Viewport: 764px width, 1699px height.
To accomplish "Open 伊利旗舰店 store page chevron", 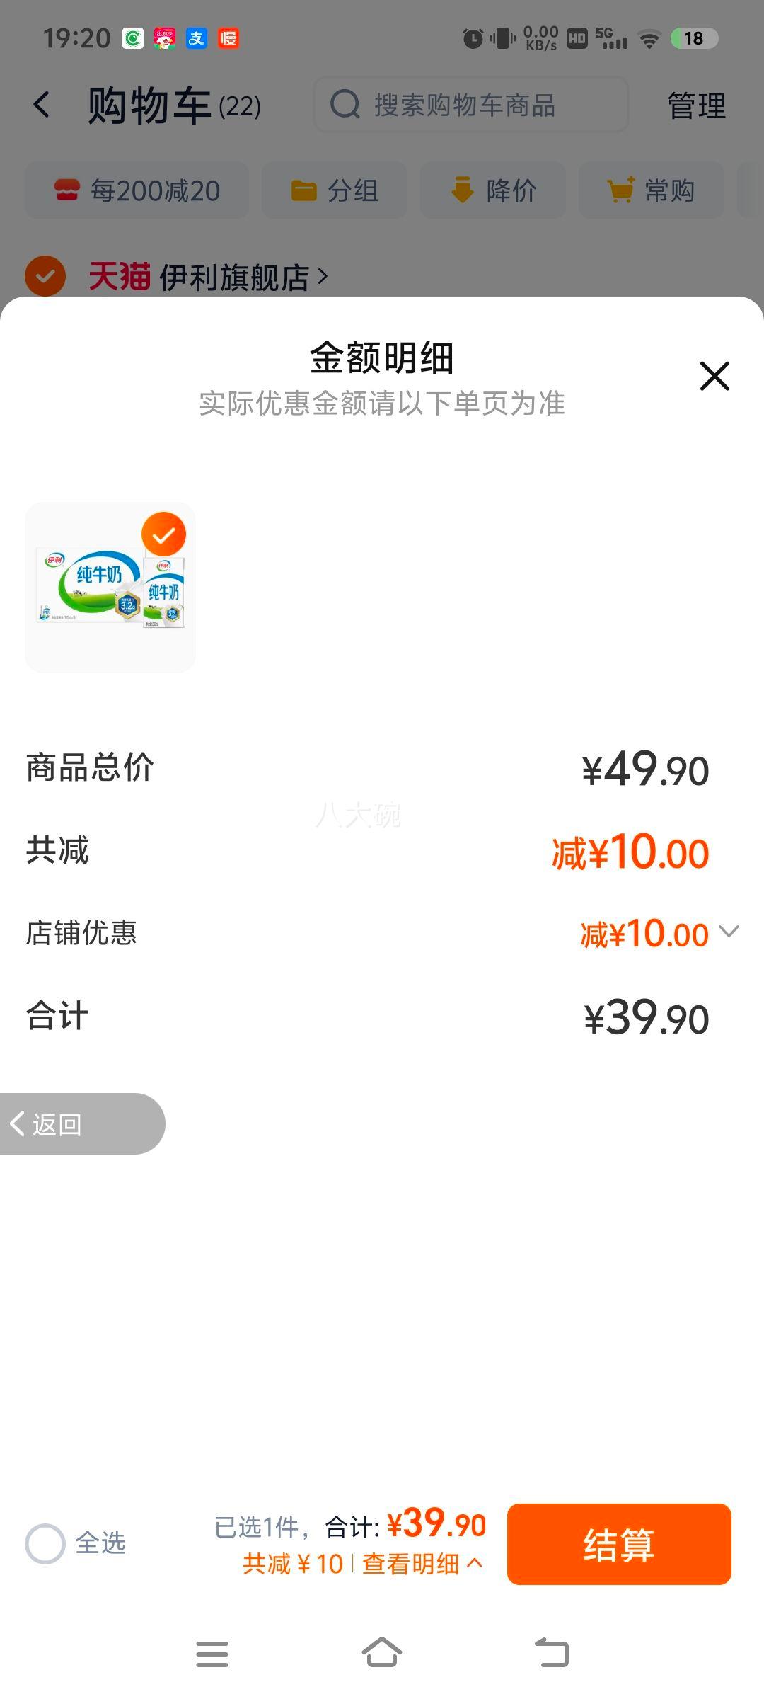I will (x=323, y=276).
